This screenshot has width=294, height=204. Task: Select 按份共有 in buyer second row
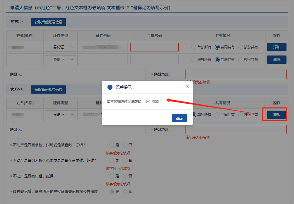(241, 59)
